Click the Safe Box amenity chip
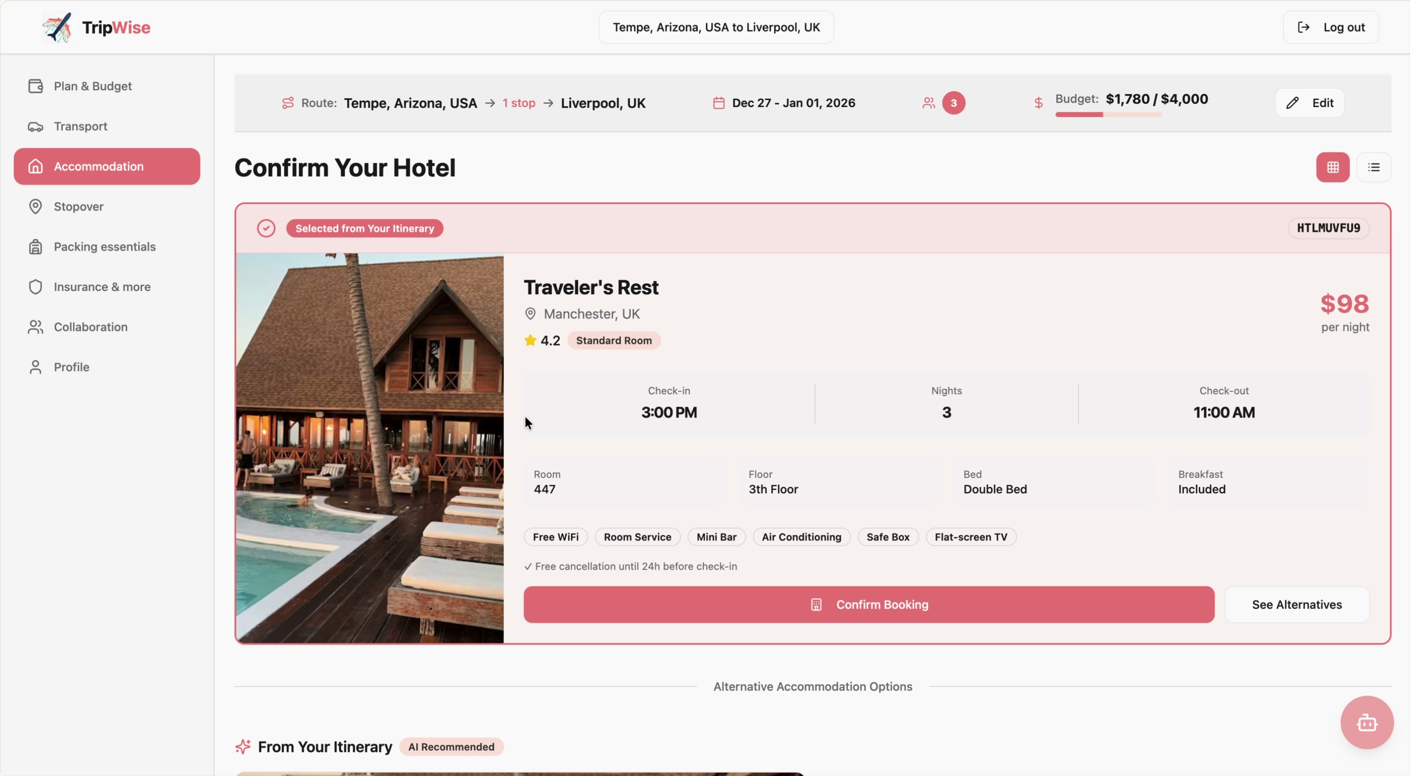The image size is (1410, 776). [x=888, y=537]
